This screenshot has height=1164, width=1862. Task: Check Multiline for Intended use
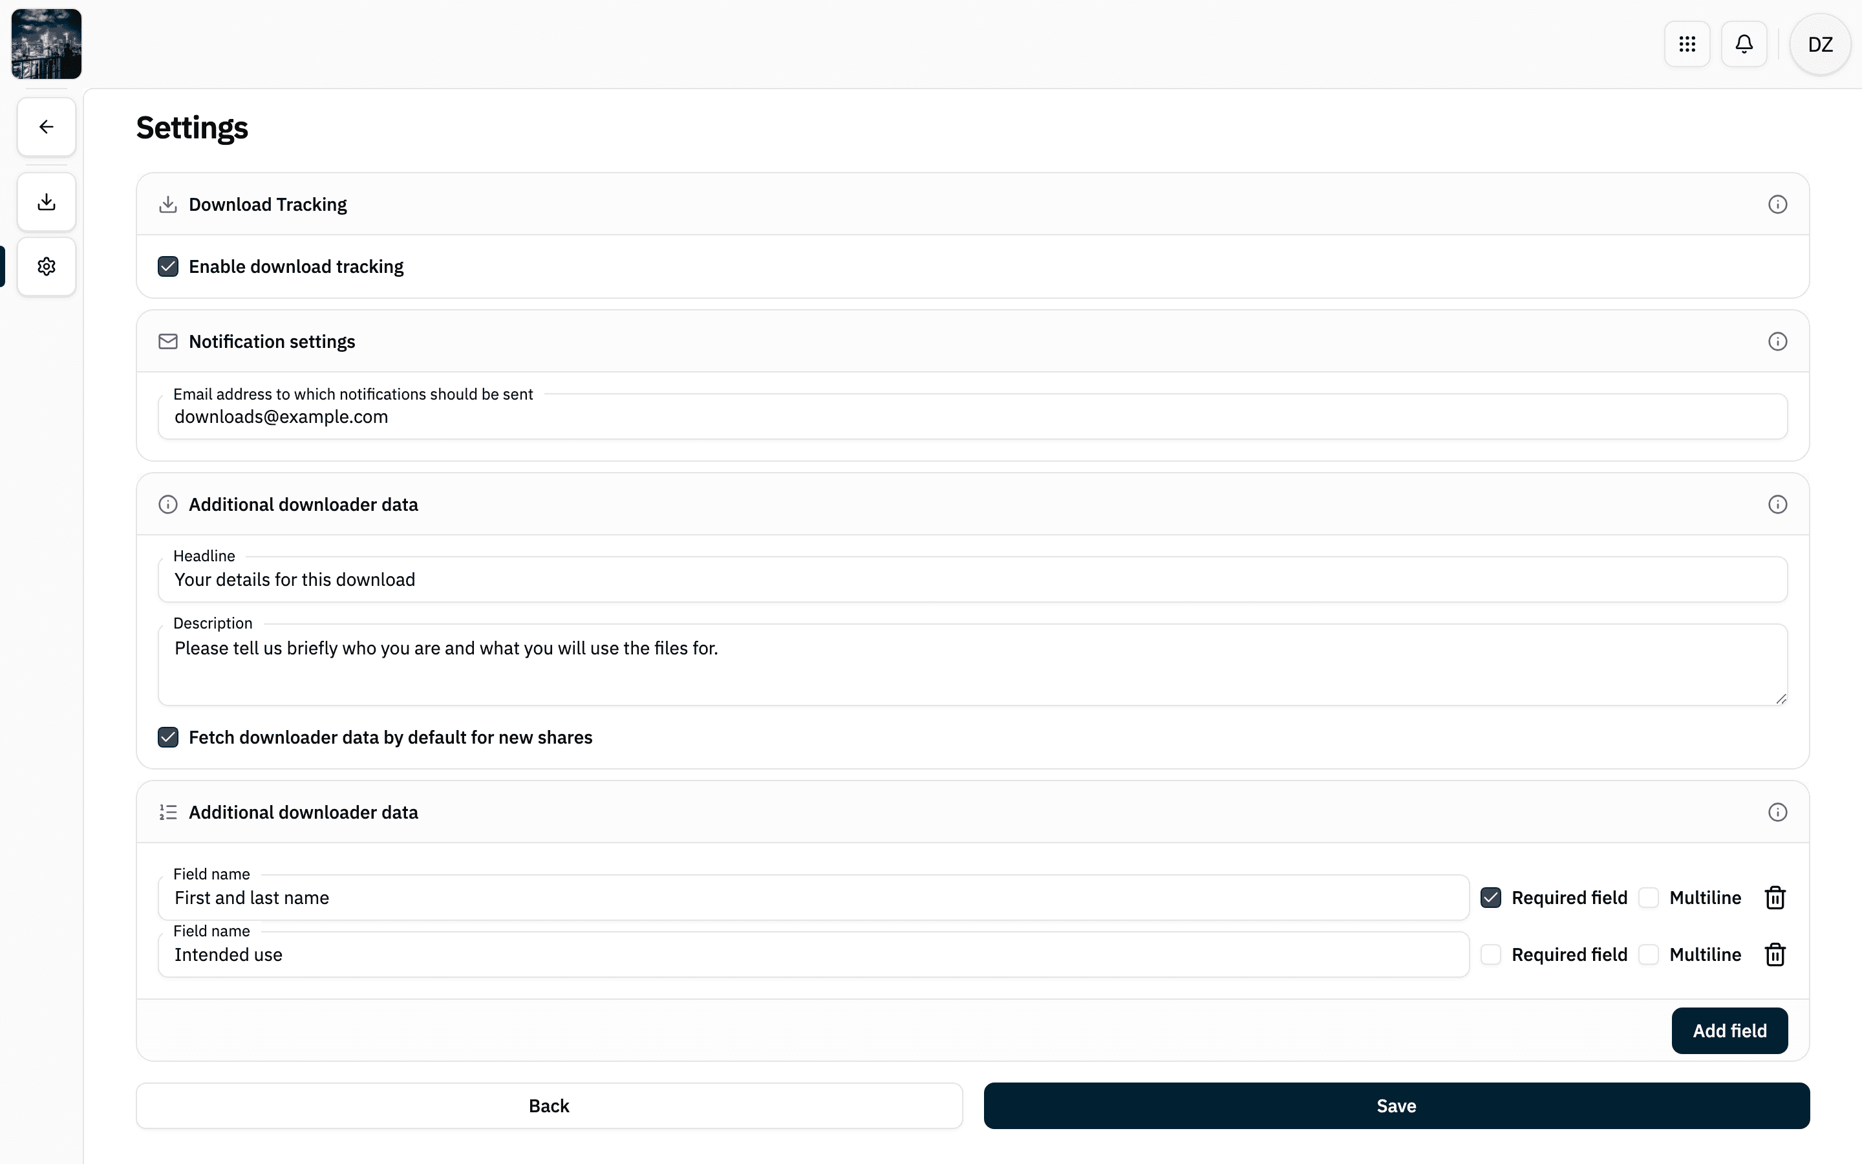pyautogui.click(x=1648, y=954)
